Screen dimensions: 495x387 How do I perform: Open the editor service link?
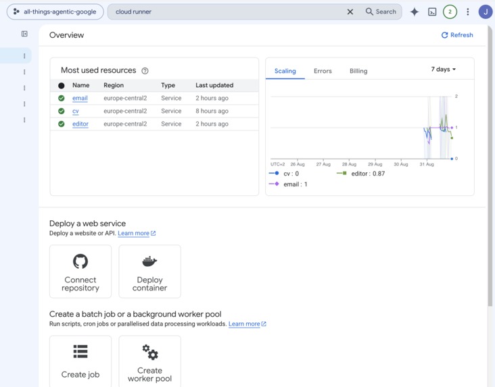point(80,124)
